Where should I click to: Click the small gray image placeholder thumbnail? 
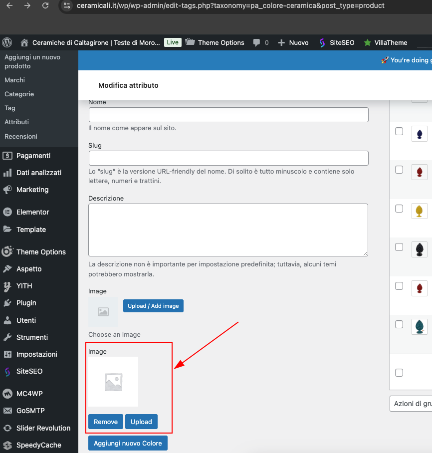pos(103,312)
